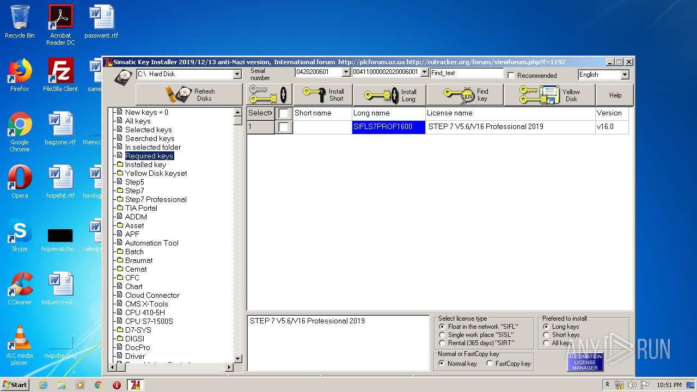Open passwant.rtf desktop file
The width and height of the screenshot is (697, 392).
(101, 22)
